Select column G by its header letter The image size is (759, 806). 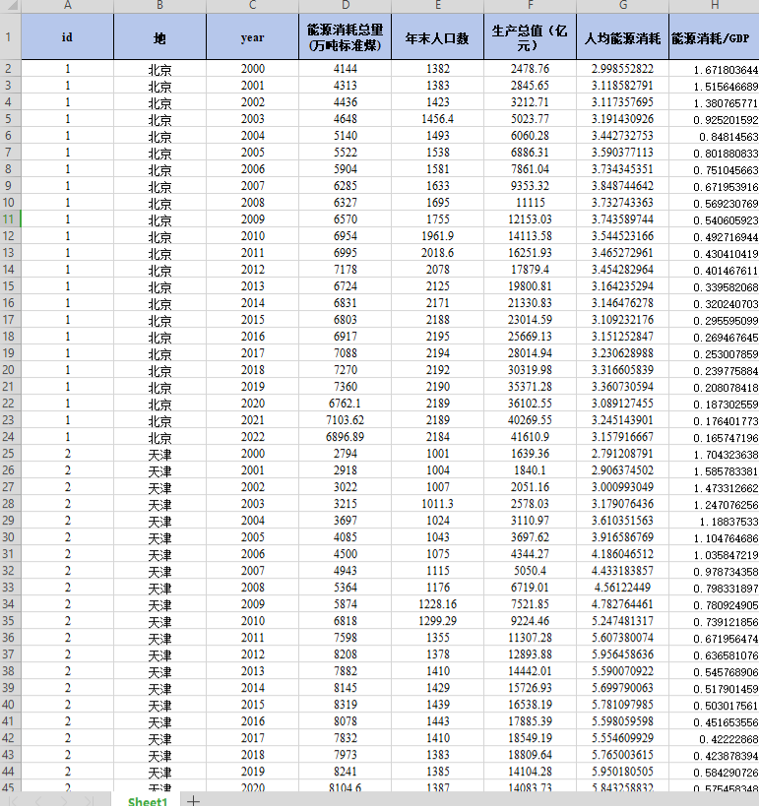pos(623,6)
